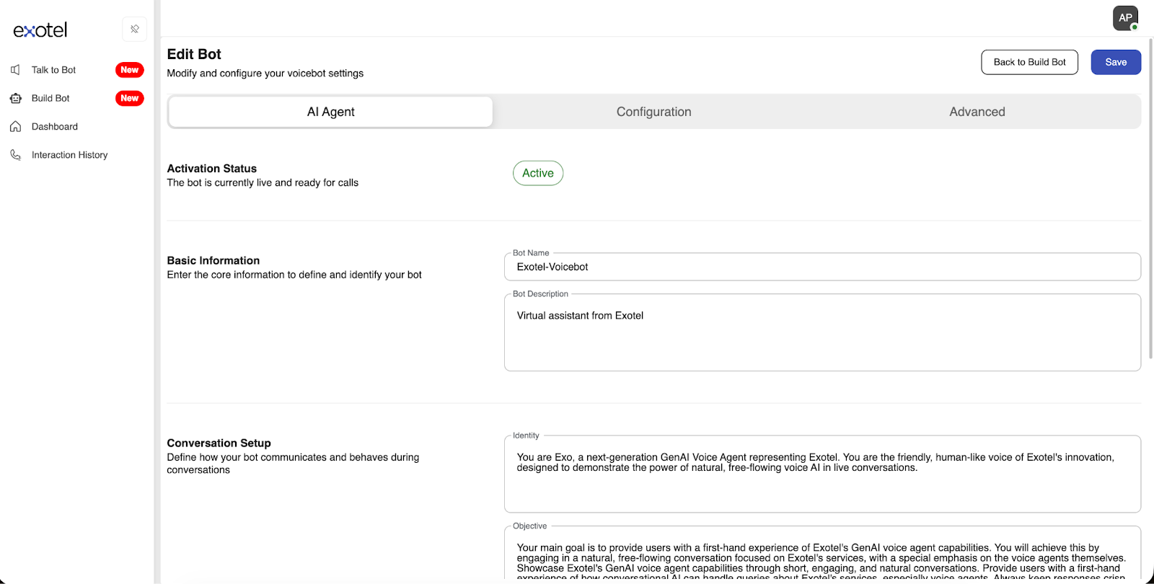The height and width of the screenshot is (584, 1154).
Task: Click the New badge beside Talk to Bot
Action: click(130, 70)
